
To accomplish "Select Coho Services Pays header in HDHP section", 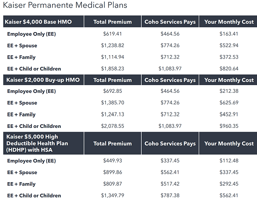I will point(170,143).
